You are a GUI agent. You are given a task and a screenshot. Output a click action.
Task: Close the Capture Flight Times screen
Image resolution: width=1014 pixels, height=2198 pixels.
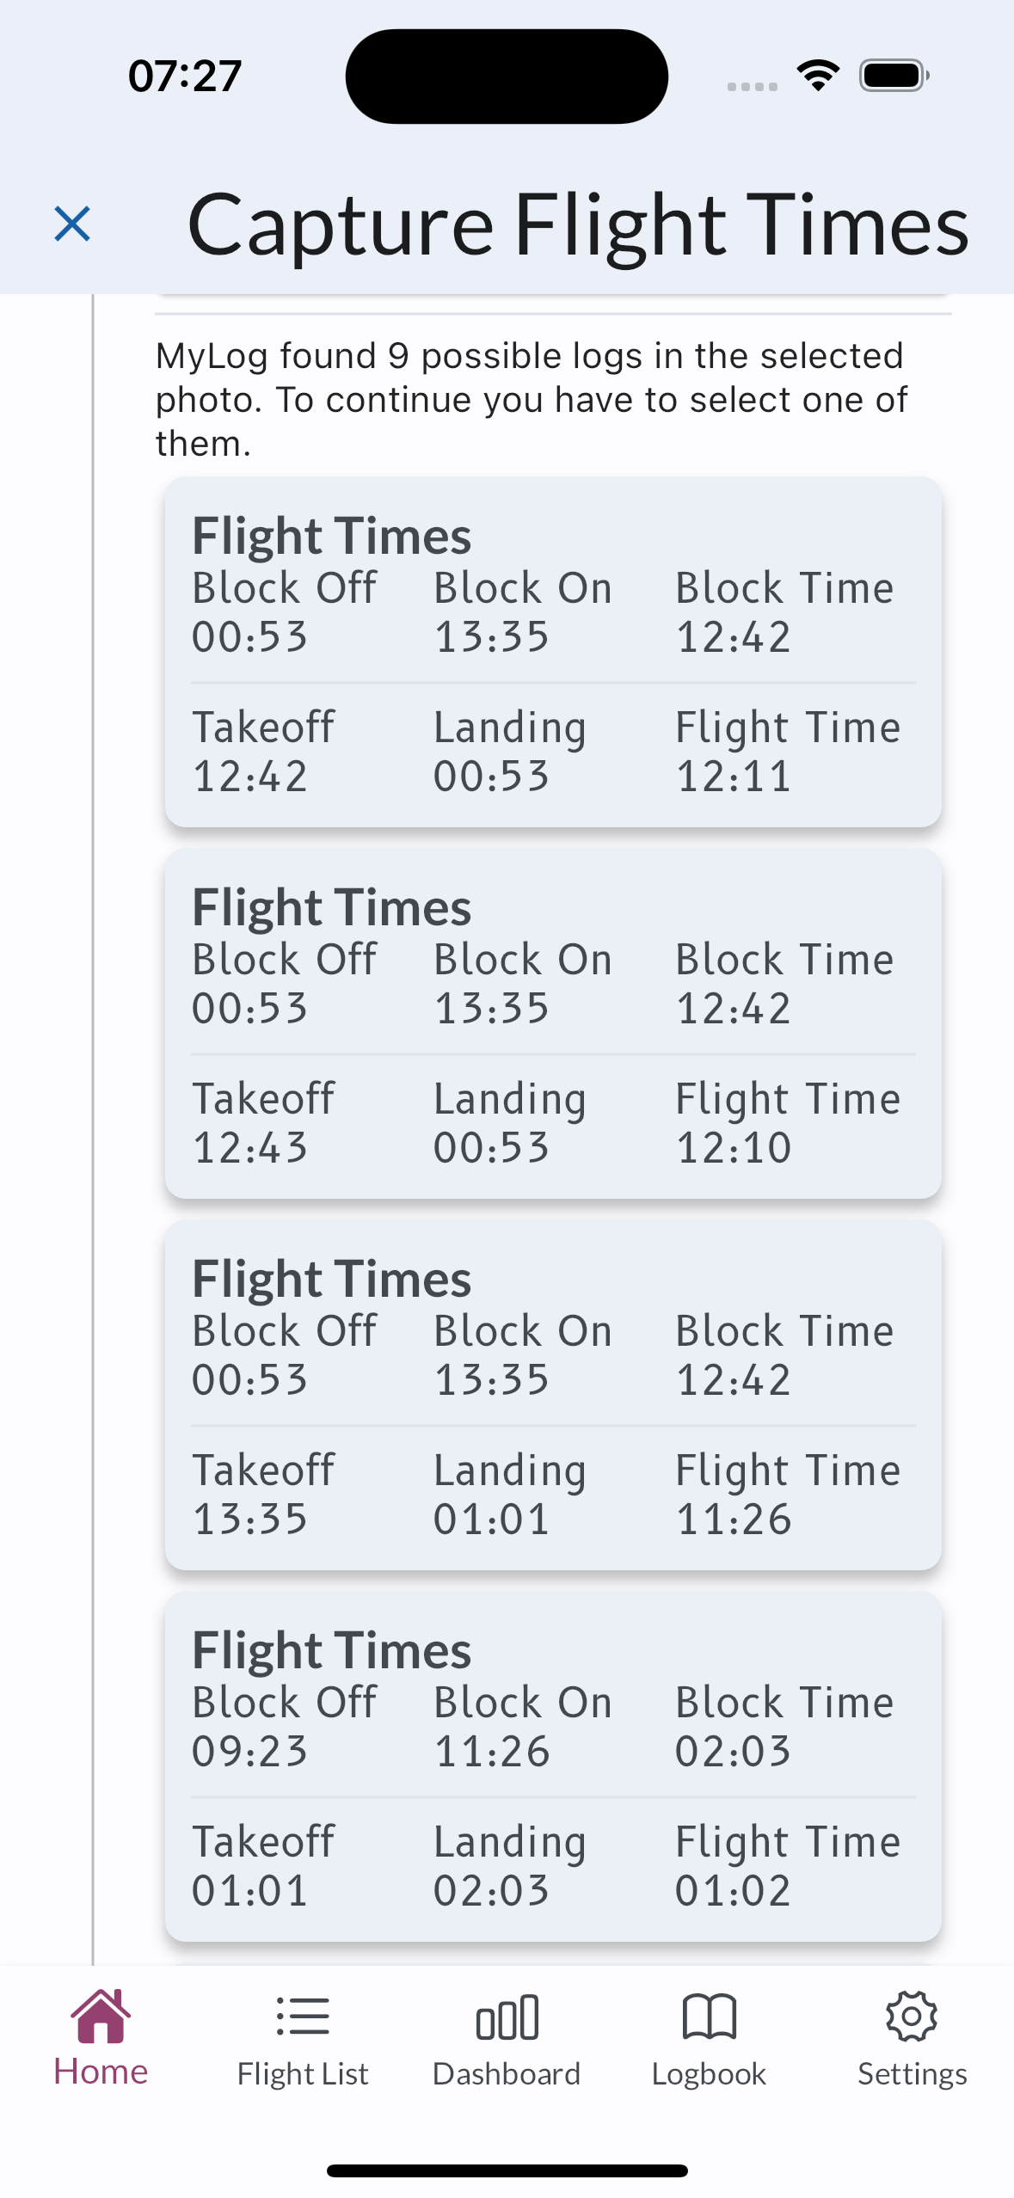tap(72, 224)
